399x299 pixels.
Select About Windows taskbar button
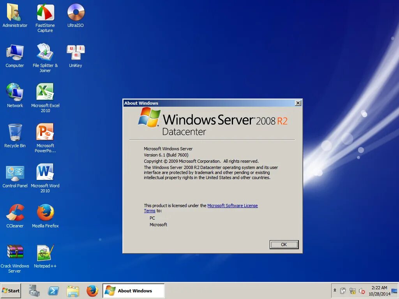[x=134, y=290]
